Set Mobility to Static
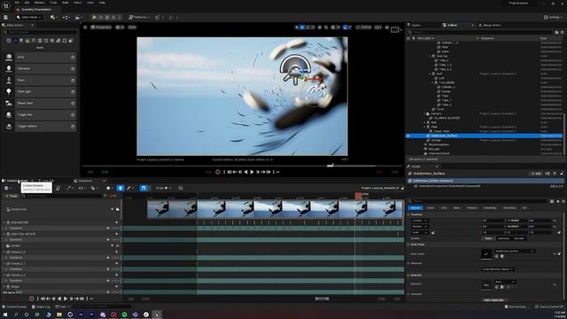The width and height of the screenshot is (567, 319). [x=488, y=238]
